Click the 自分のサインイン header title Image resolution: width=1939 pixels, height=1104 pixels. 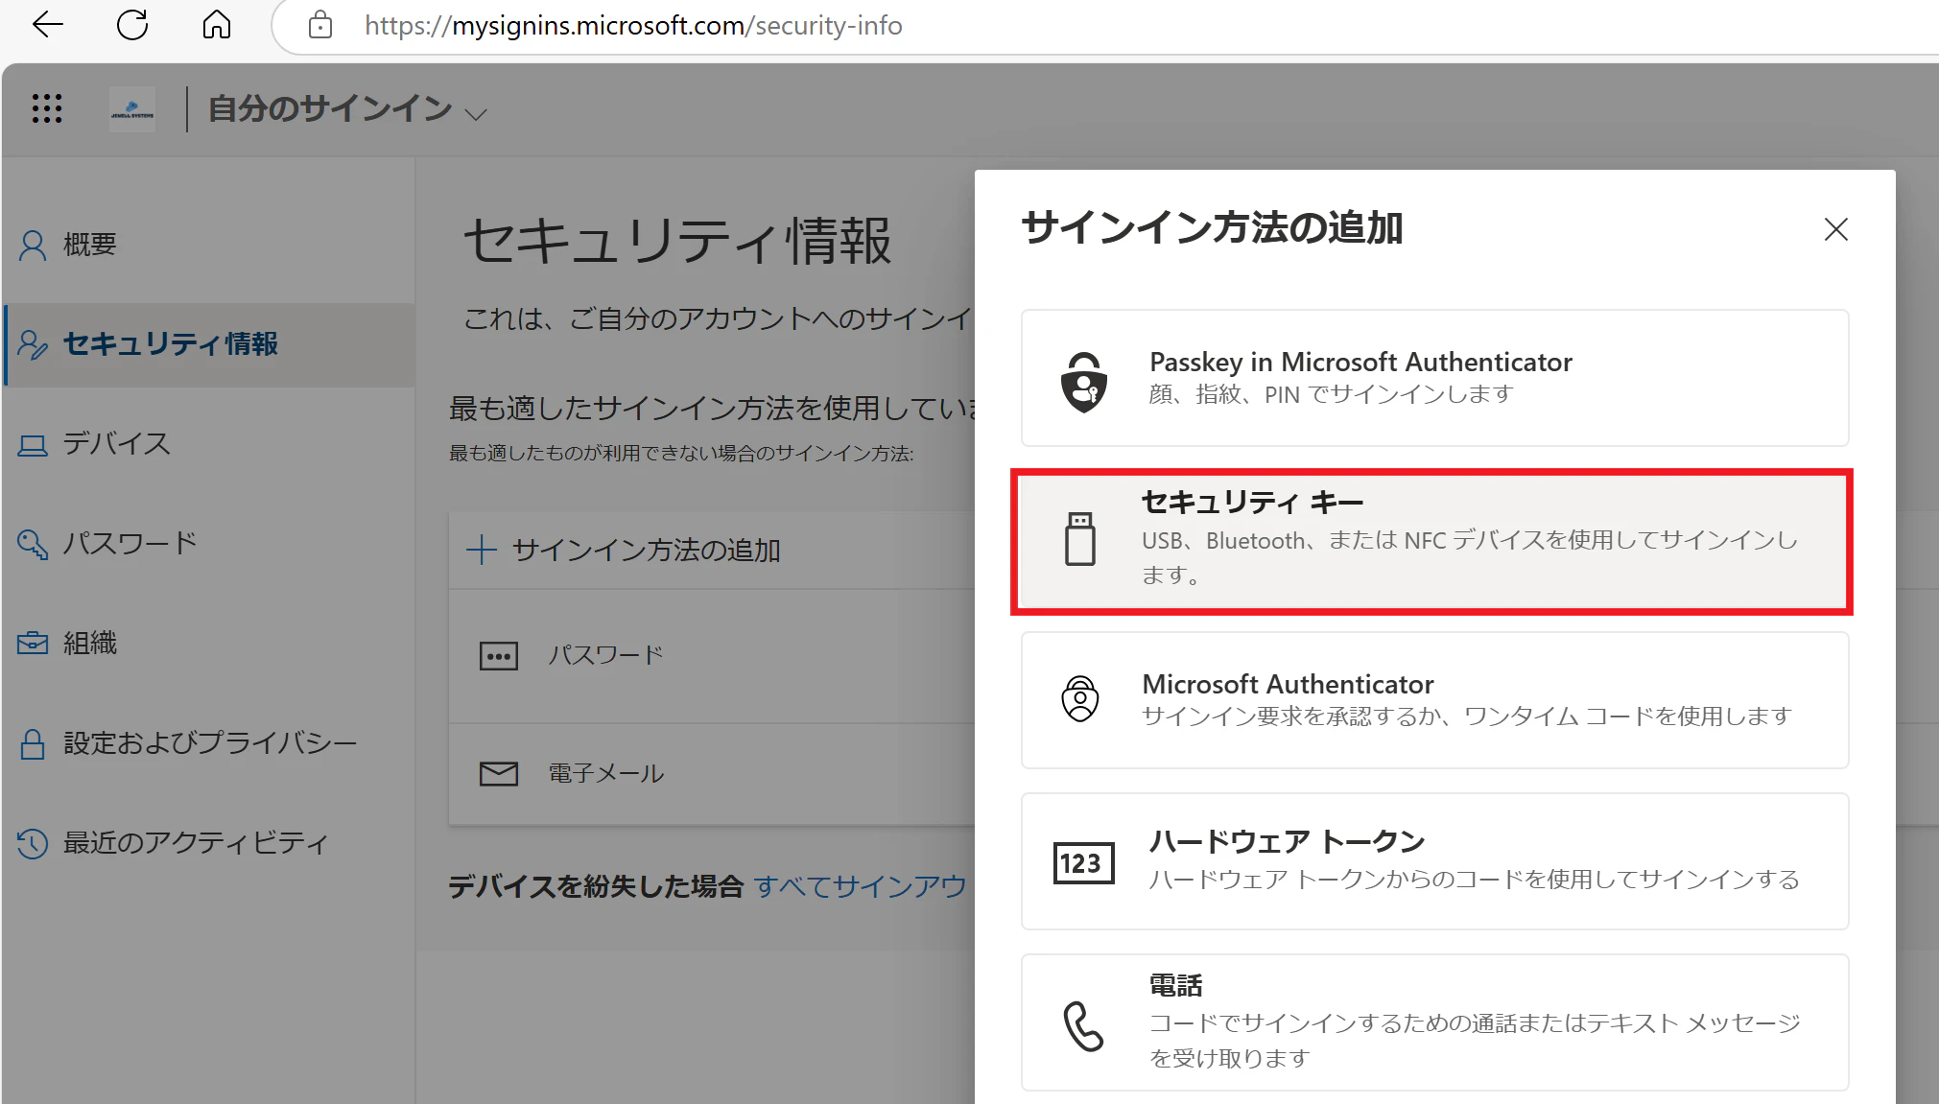click(331, 109)
